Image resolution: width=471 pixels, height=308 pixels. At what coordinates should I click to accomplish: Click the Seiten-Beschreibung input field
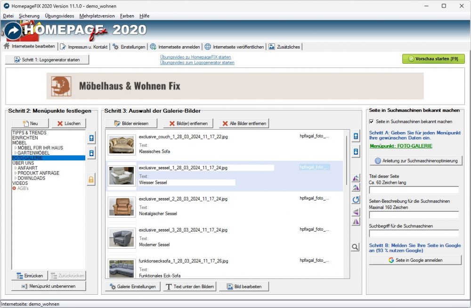point(414,215)
